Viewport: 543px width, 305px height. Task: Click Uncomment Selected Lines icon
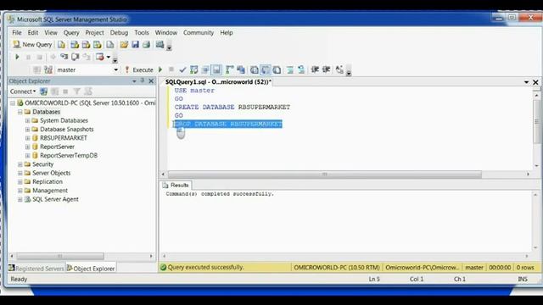301,69
